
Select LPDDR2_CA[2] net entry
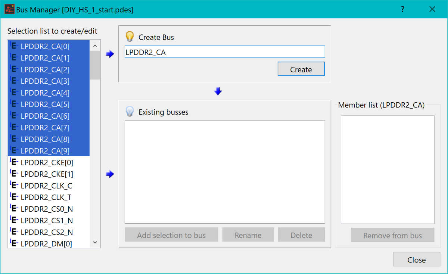pos(49,69)
